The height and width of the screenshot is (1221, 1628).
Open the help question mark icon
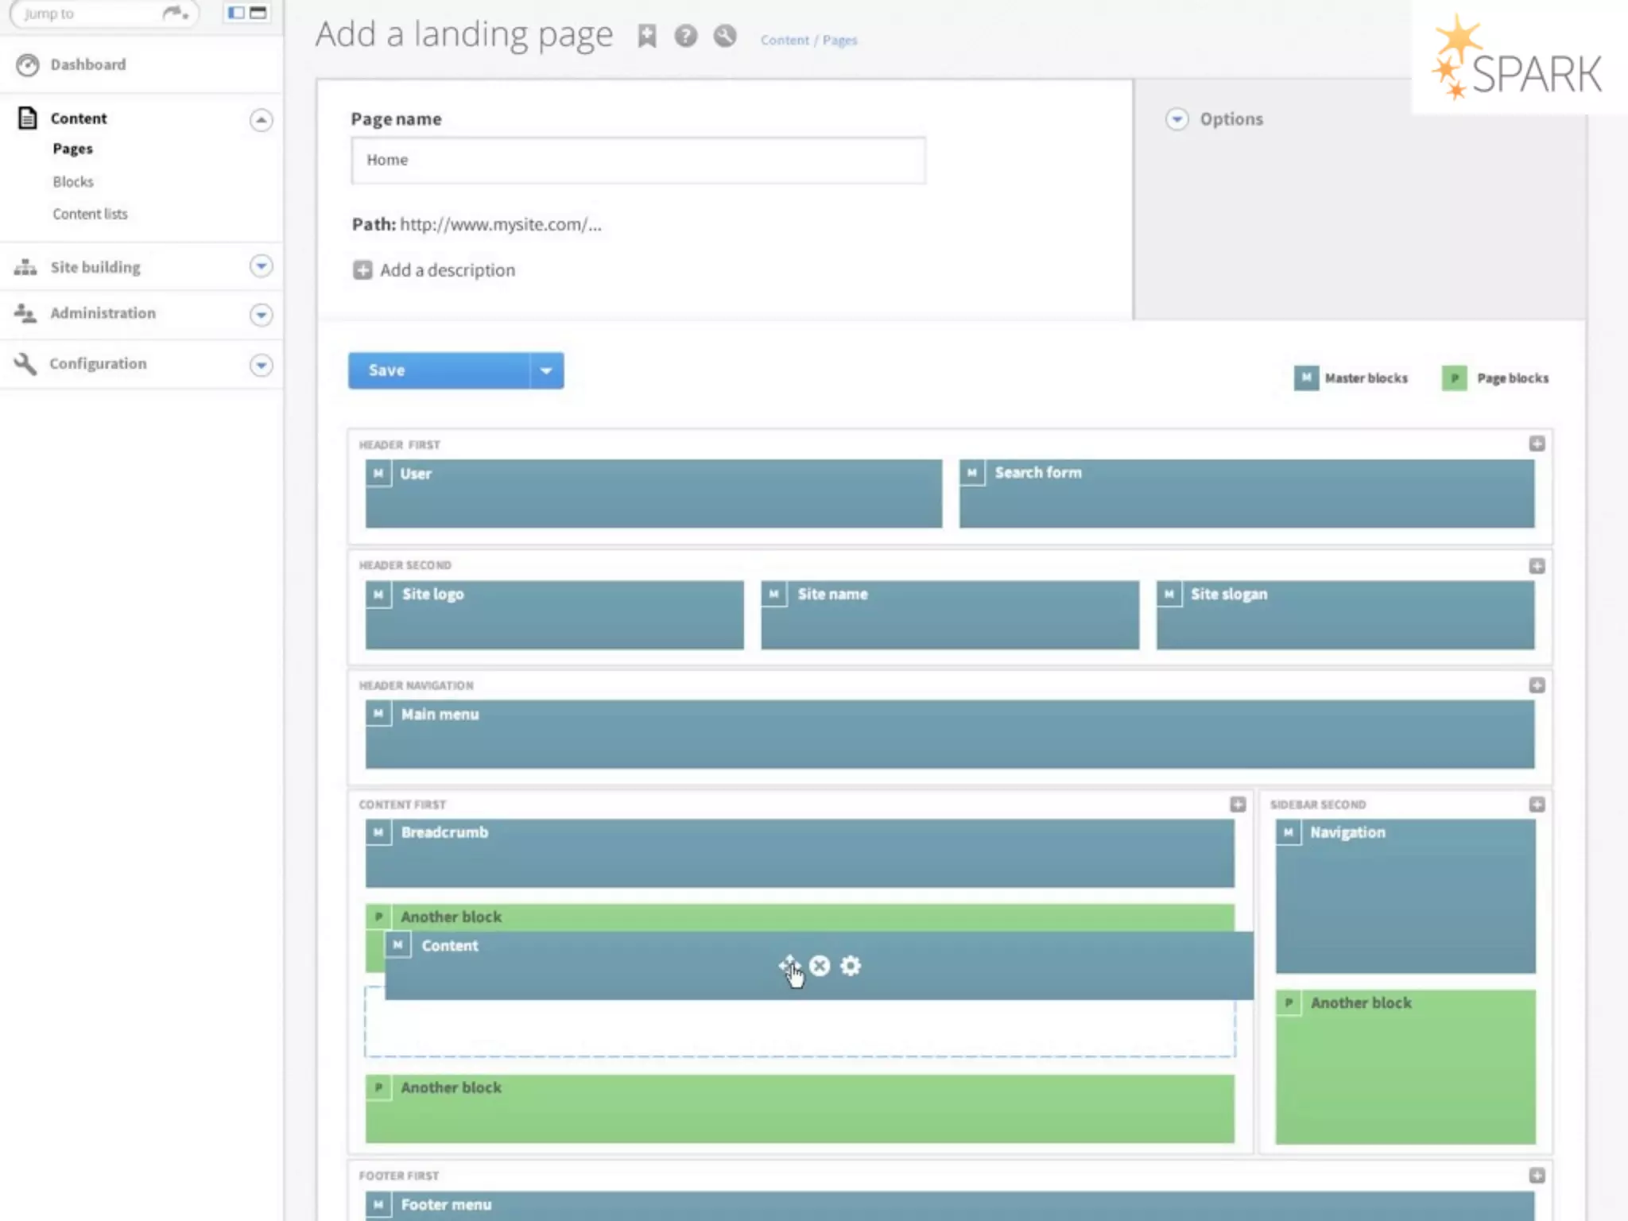[685, 36]
